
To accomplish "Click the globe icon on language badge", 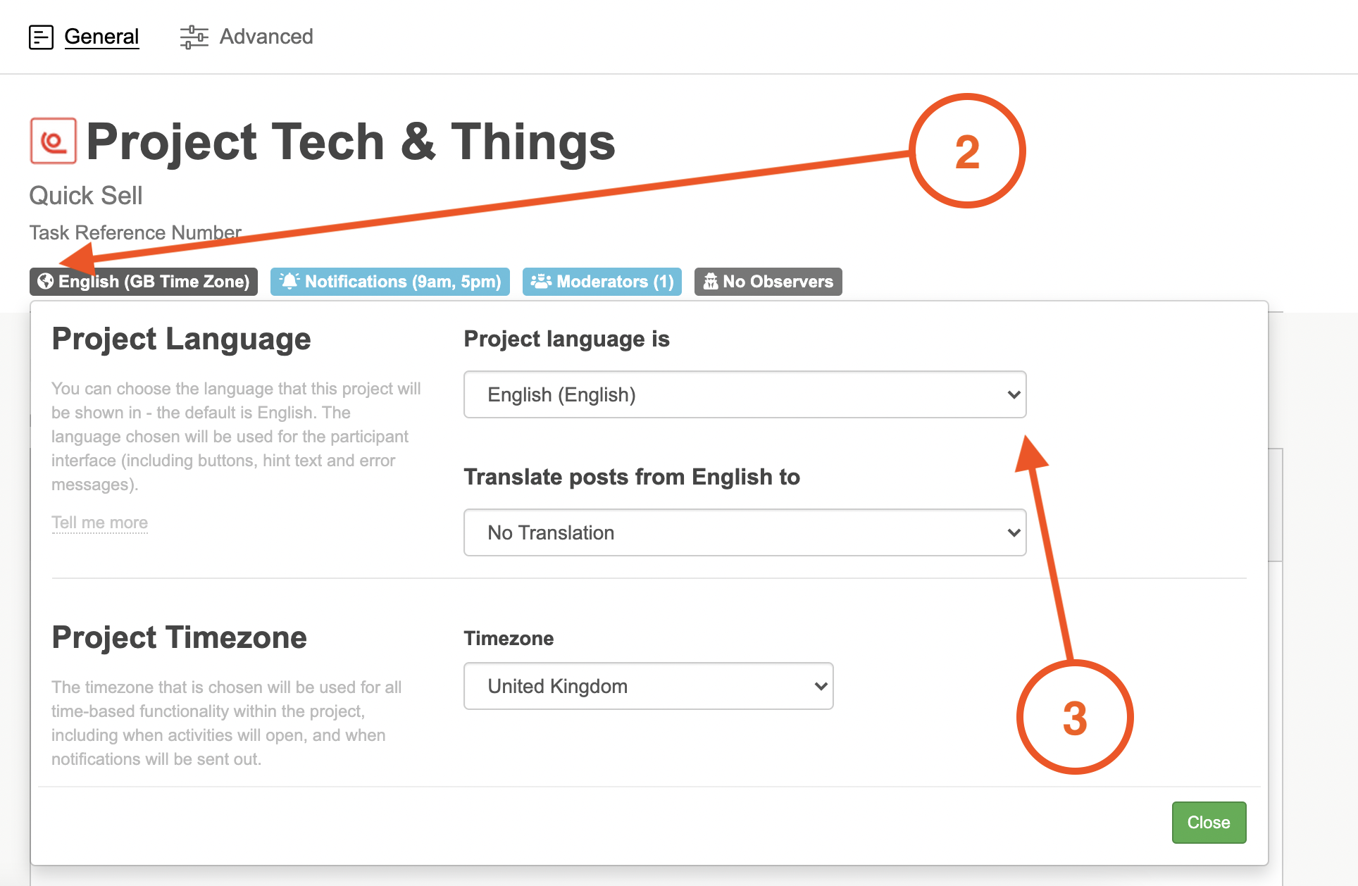I will click(46, 281).
